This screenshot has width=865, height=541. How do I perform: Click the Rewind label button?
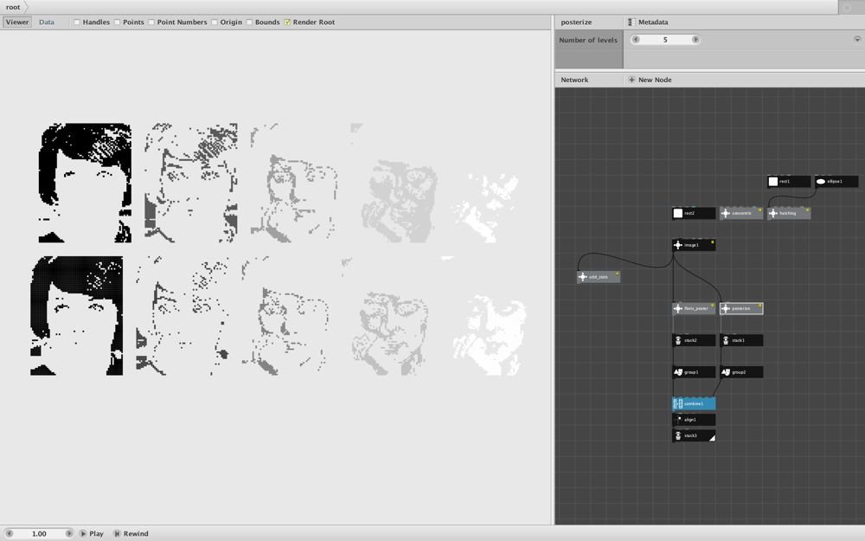pyautogui.click(x=136, y=534)
